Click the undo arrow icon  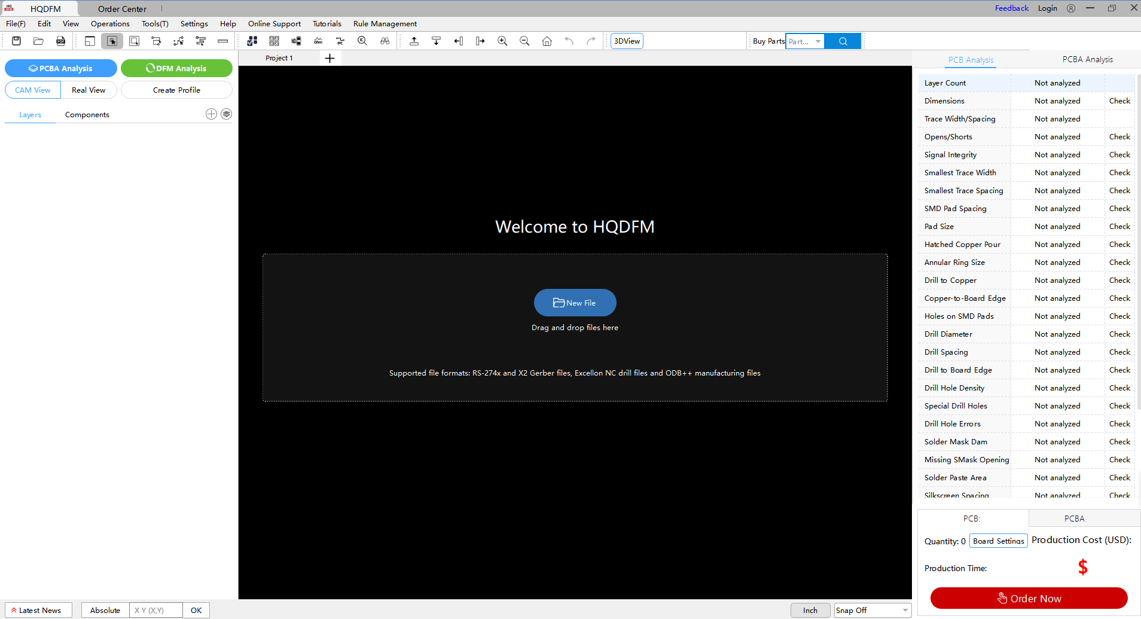pos(569,41)
